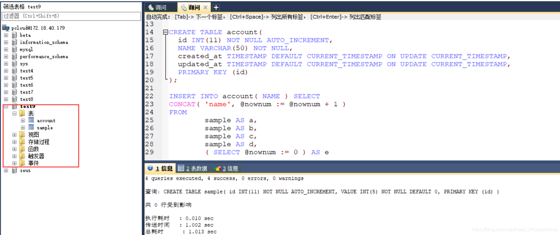560x235 pixels.
Task: Select the test7 database name
Action: tap(27, 92)
